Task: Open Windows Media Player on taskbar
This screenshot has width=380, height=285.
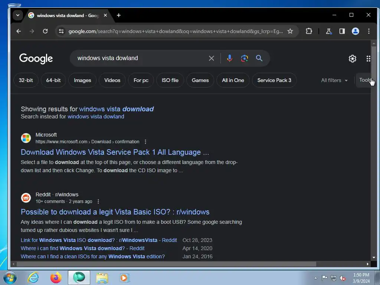Action: (x=125, y=278)
